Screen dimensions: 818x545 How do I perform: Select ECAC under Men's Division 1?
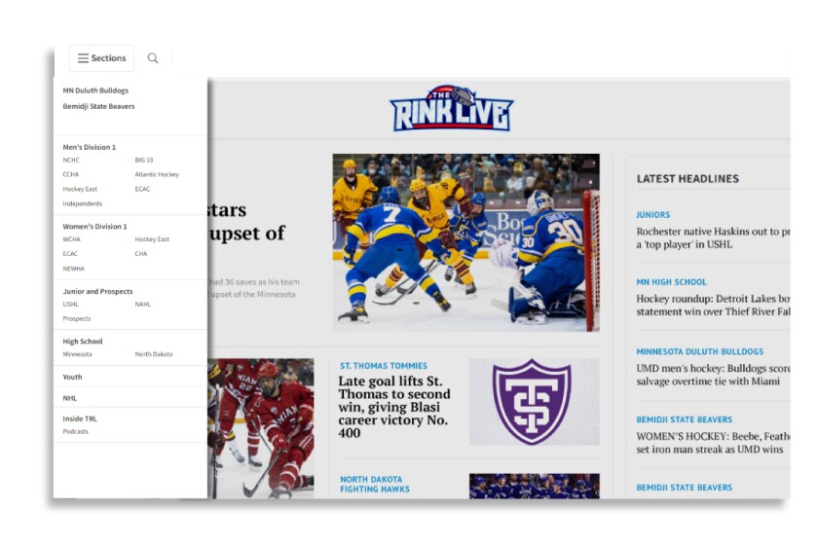pos(142,189)
